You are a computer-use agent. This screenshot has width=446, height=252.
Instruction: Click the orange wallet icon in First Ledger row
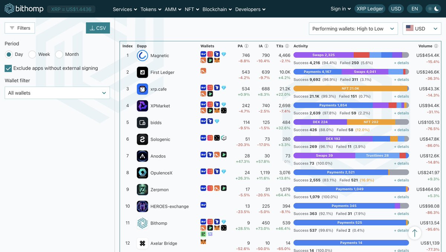(x=203, y=71)
